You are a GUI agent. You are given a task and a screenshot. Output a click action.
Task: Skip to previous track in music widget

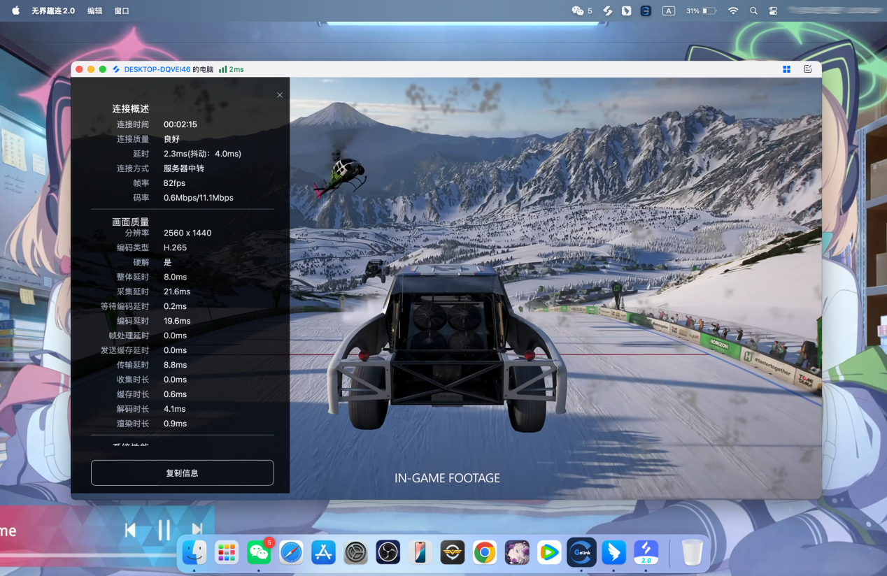click(130, 530)
